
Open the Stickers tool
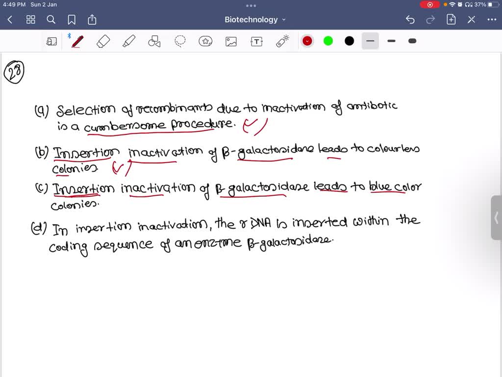point(205,41)
